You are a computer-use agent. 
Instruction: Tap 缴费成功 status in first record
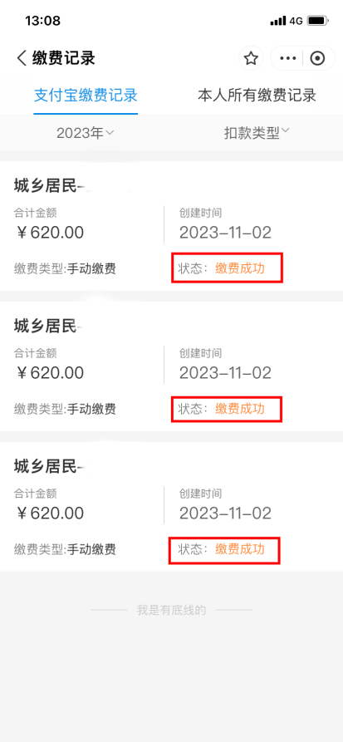click(240, 268)
